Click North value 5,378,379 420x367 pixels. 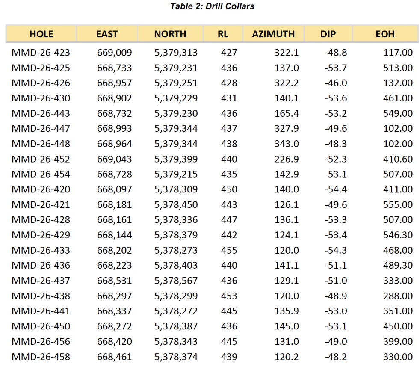click(x=176, y=235)
